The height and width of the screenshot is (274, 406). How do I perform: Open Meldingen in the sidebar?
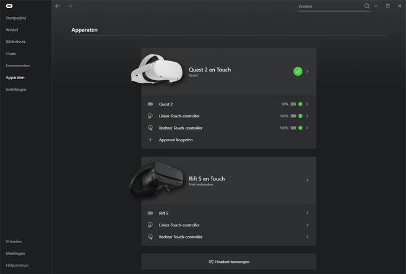click(x=15, y=254)
